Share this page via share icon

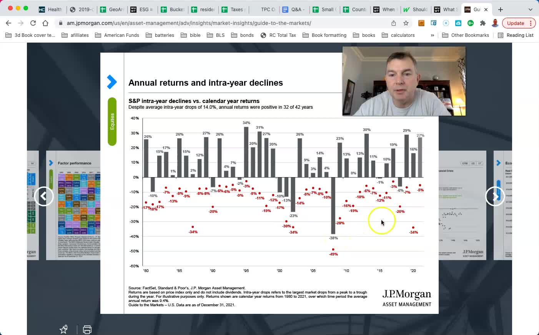[x=394, y=23]
